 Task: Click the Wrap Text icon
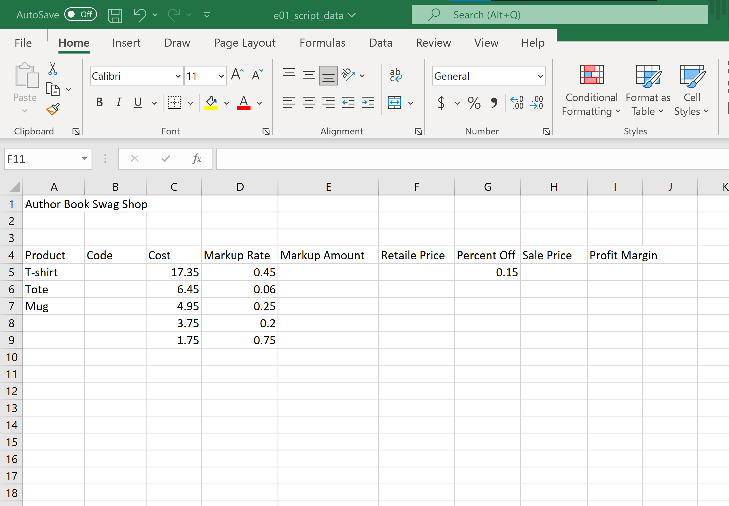coord(395,75)
